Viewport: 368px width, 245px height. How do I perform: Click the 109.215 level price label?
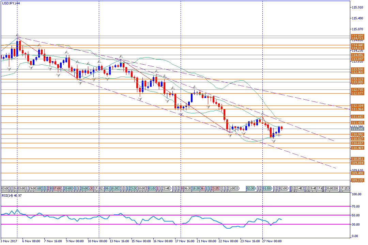tap(357, 180)
